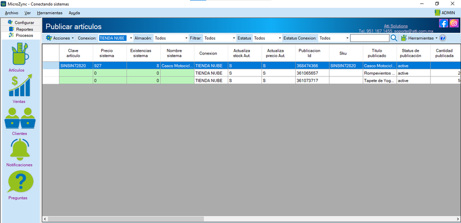Open the Artículos section icon
461x223 pixels.
pyautogui.click(x=20, y=54)
